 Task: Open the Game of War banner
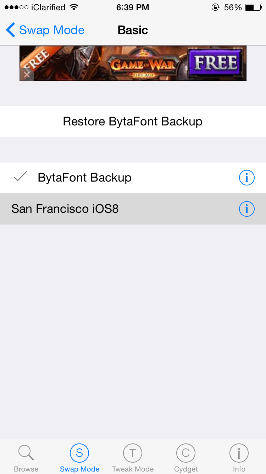[142, 63]
